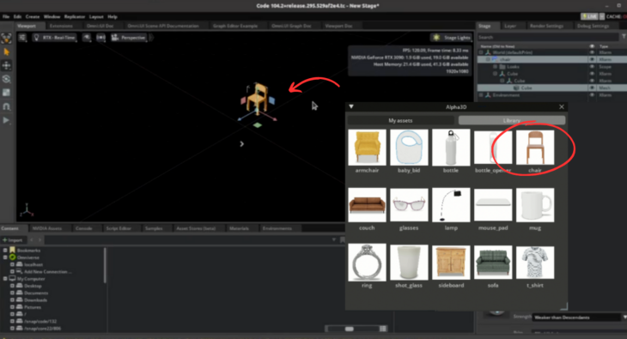This screenshot has width=627, height=339.
Task: Expand the Desktop folder in Content tree
Action: click(12, 286)
